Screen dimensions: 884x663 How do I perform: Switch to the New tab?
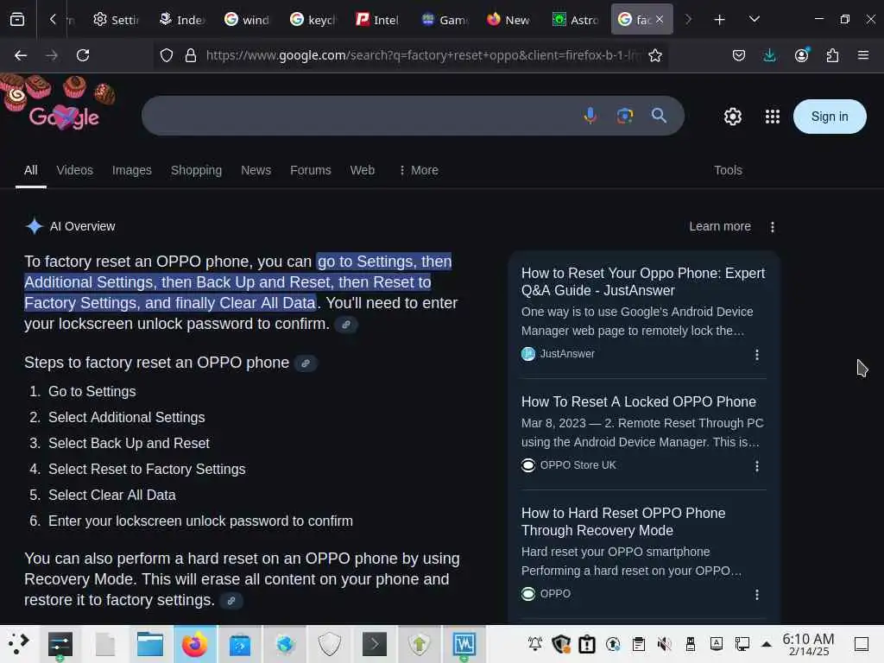click(x=509, y=20)
